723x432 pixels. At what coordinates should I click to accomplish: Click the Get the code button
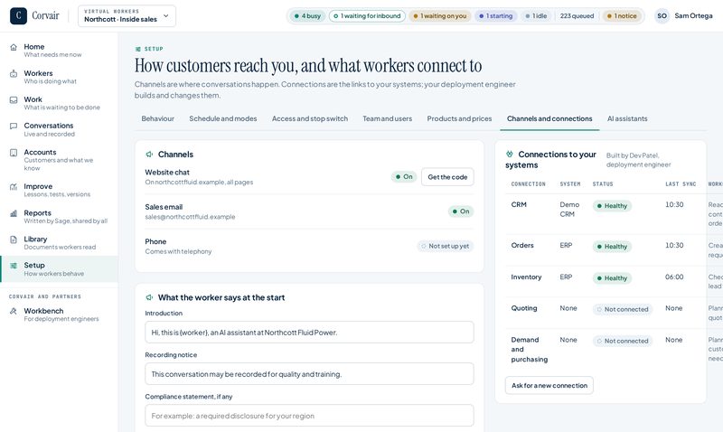(447, 177)
